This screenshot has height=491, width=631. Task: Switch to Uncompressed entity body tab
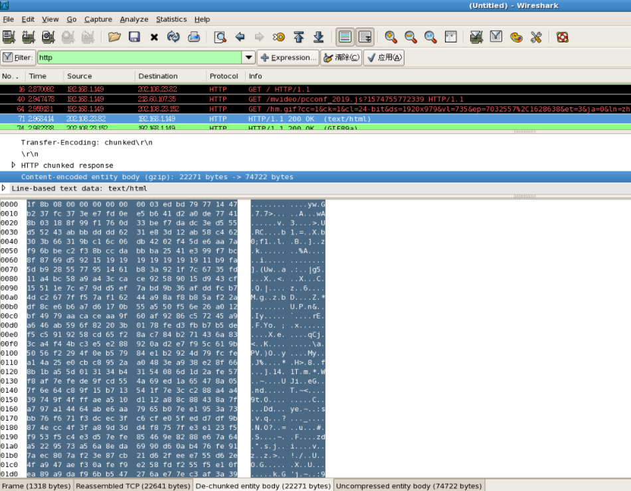coord(409,486)
